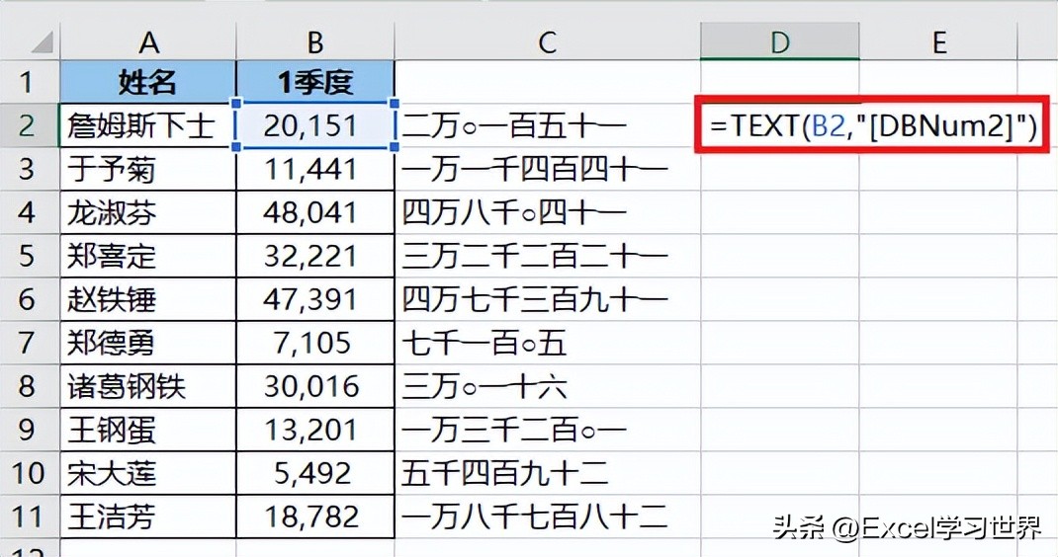Select row 9 header
1058x557 pixels.
coord(30,430)
